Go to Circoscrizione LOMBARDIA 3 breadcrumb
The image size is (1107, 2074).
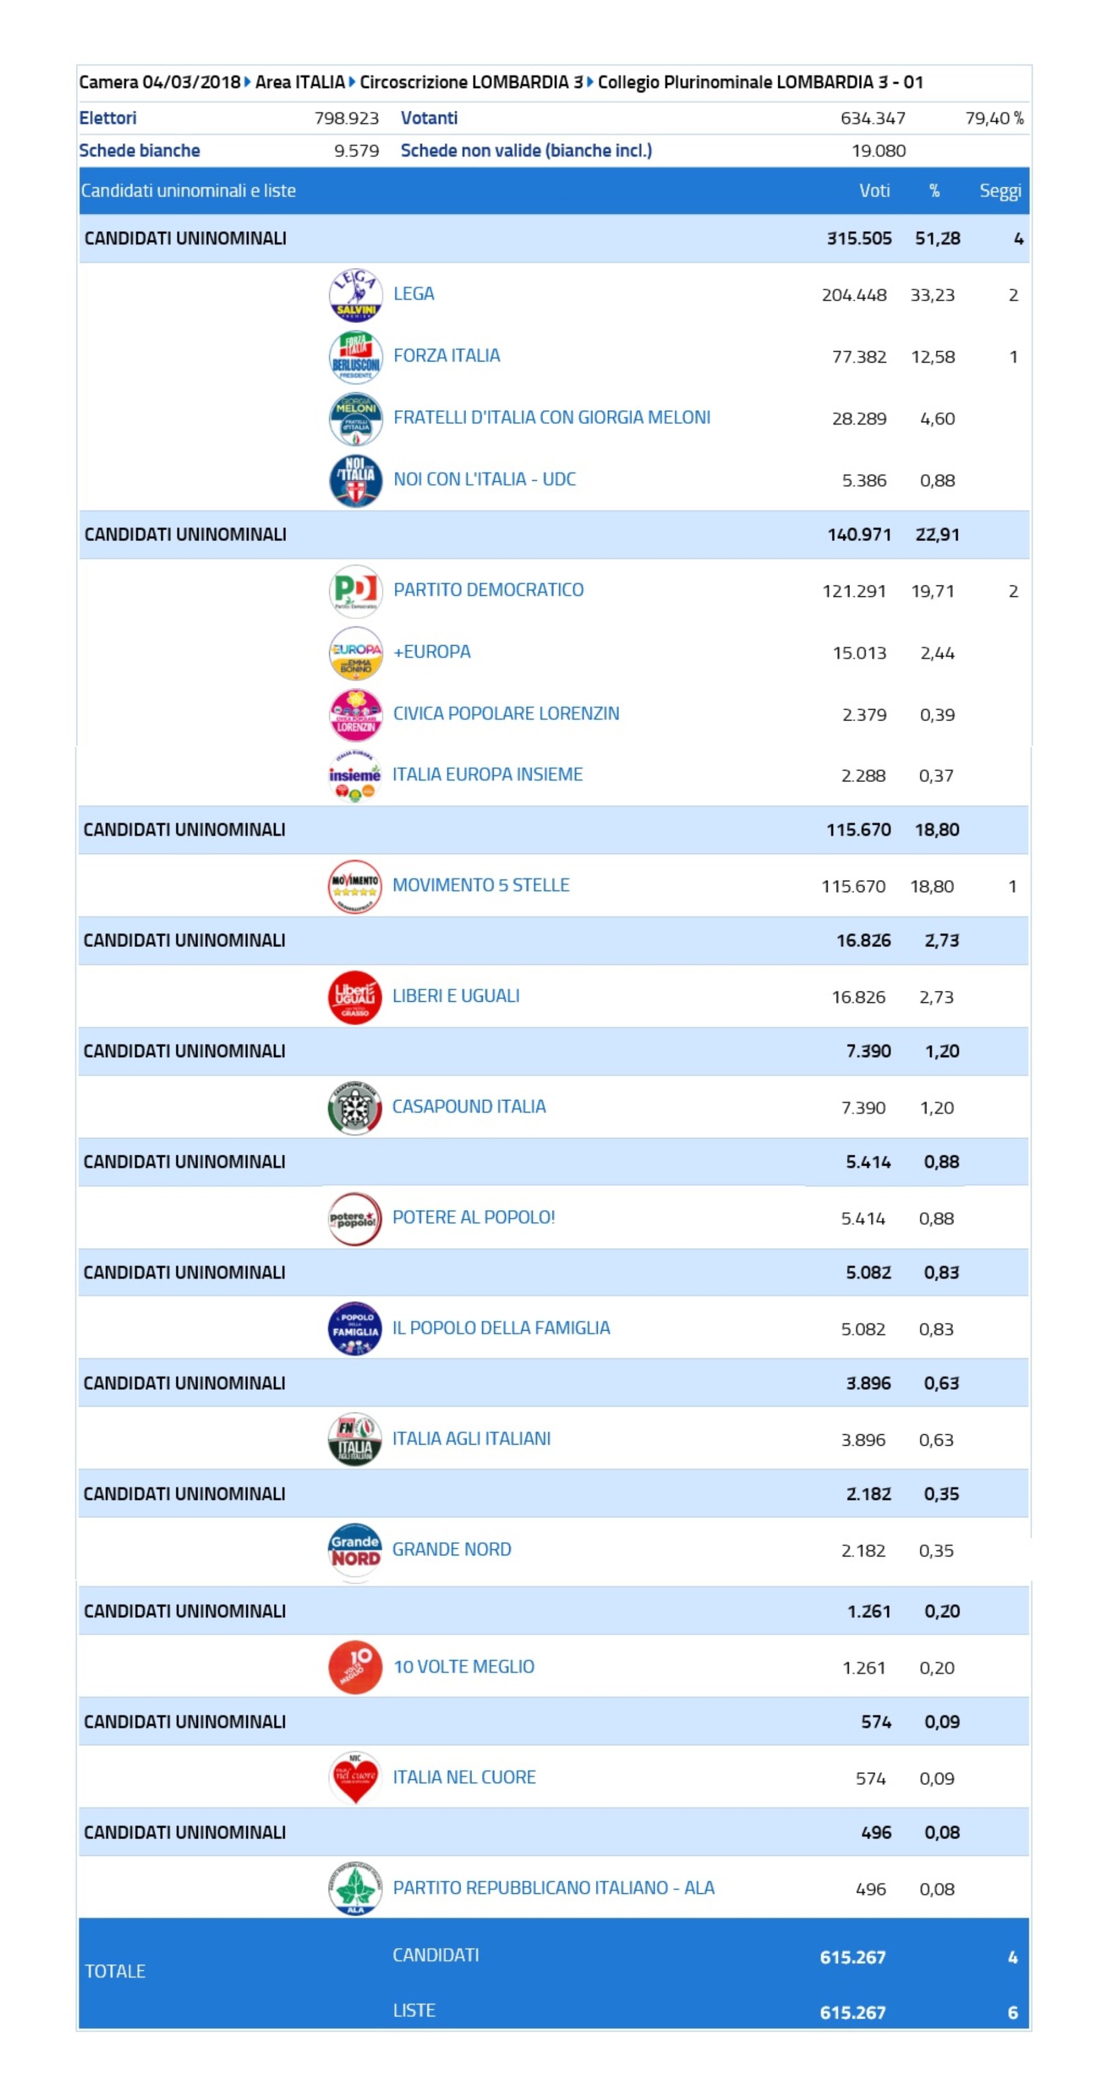tap(471, 82)
